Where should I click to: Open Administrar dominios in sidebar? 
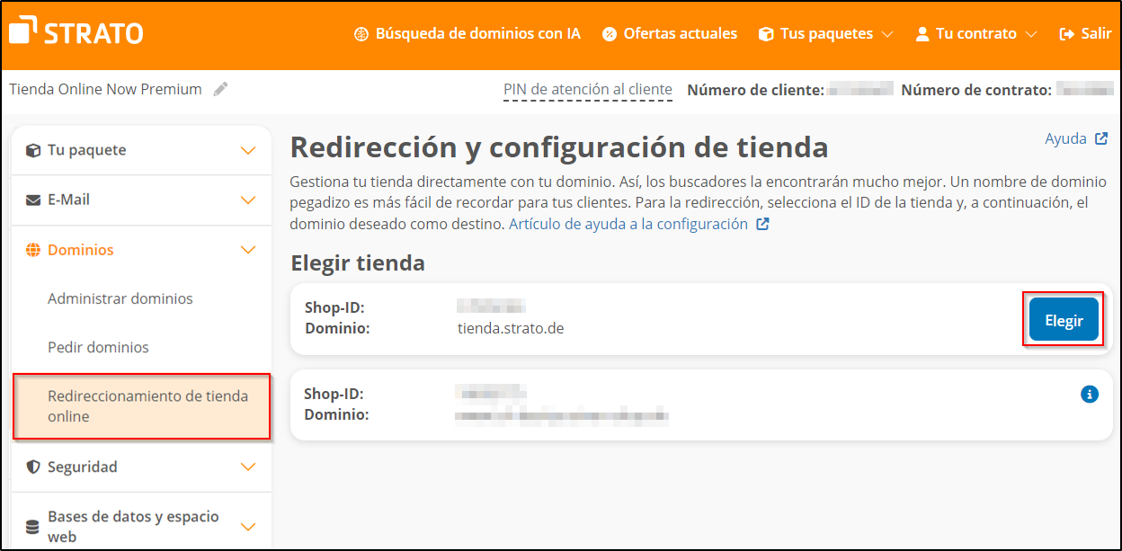(x=120, y=298)
